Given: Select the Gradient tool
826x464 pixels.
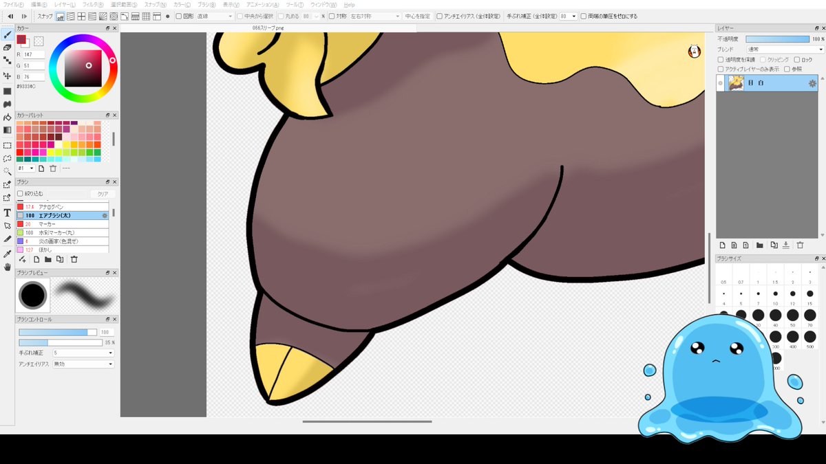Looking at the screenshot, I should [x=7, y=130].
